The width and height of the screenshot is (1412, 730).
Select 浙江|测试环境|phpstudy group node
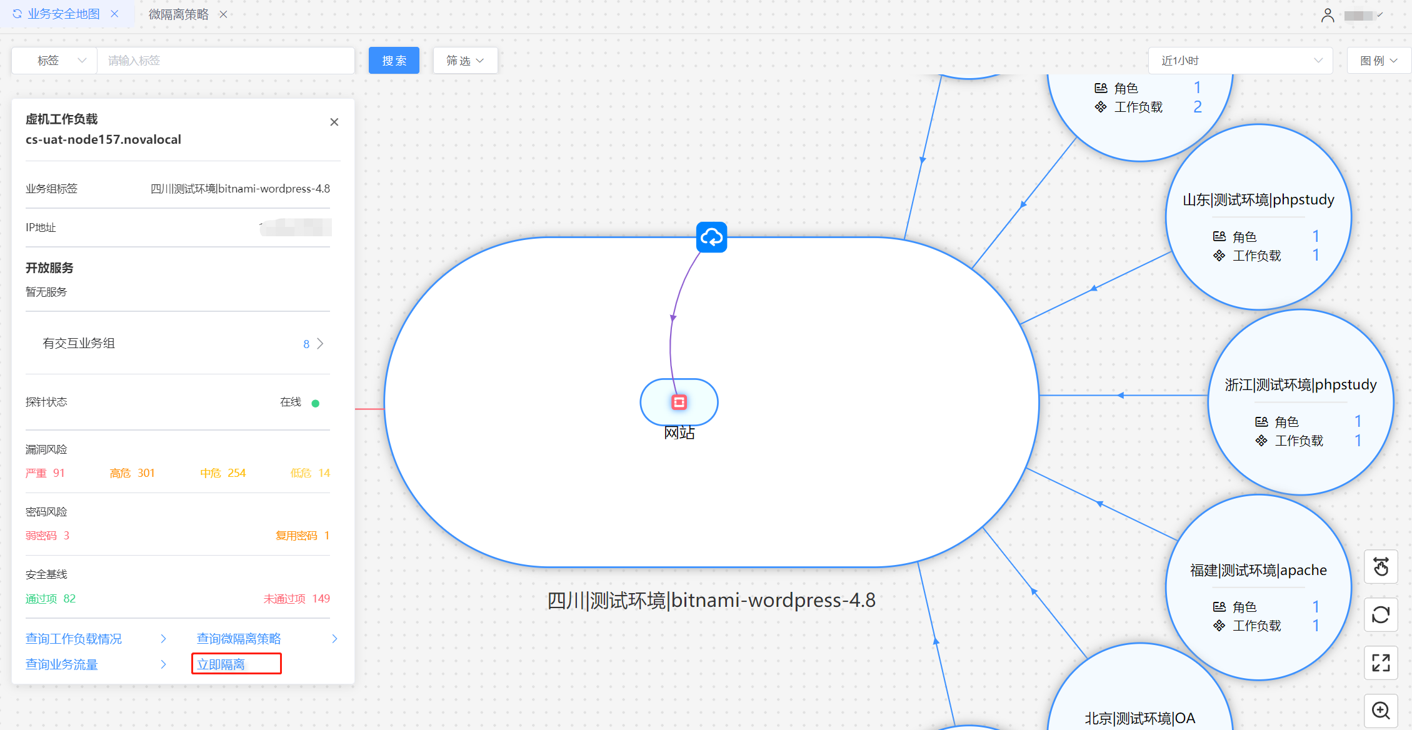1301,402
